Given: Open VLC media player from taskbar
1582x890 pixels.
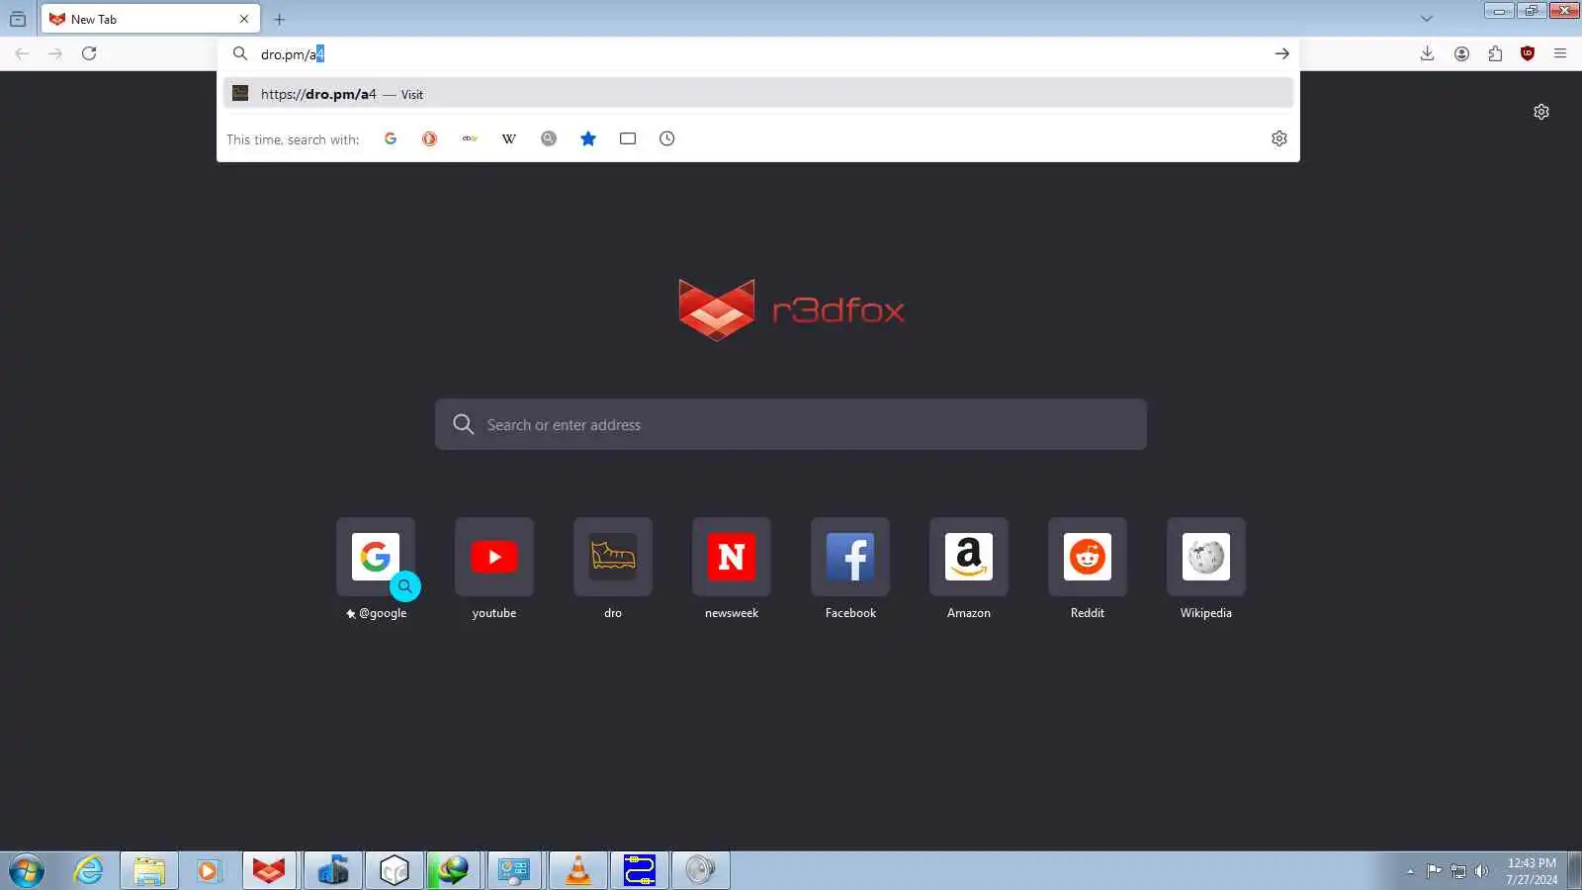Looking at the screenshot, I should coord(578,871).
